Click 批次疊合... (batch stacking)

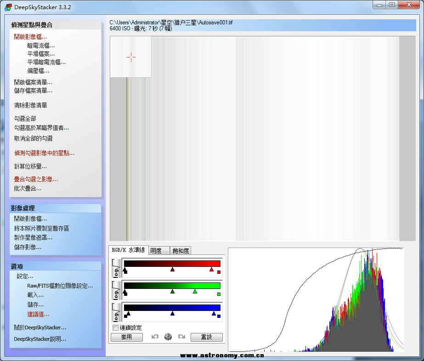[x=28, y=188]
